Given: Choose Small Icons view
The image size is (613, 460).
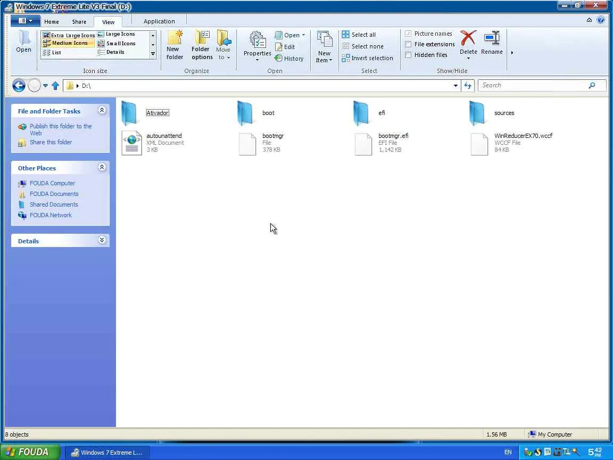Looking at the screenshot, I should pos(117,44).
